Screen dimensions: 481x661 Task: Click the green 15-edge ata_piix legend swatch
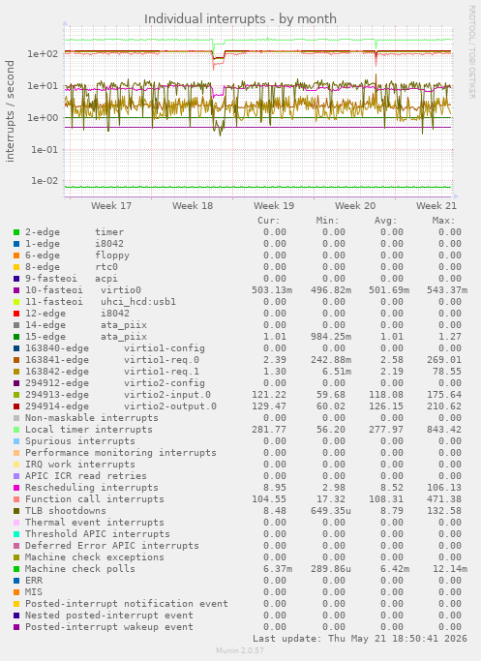coord(16,337)
